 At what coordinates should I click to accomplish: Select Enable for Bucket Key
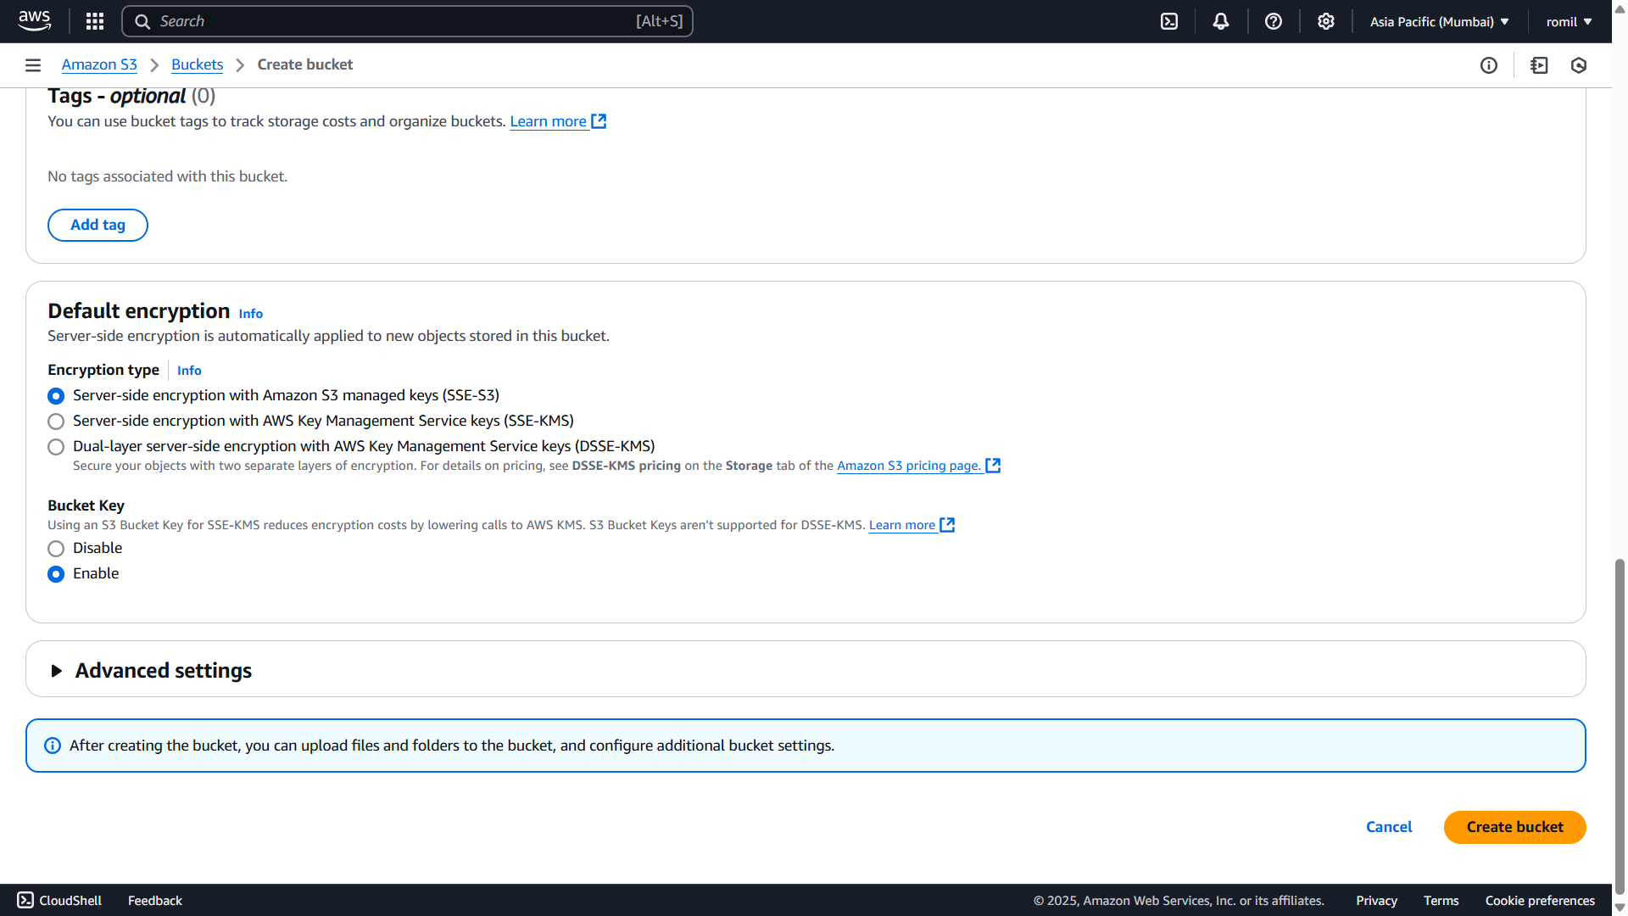coord(56,574)
